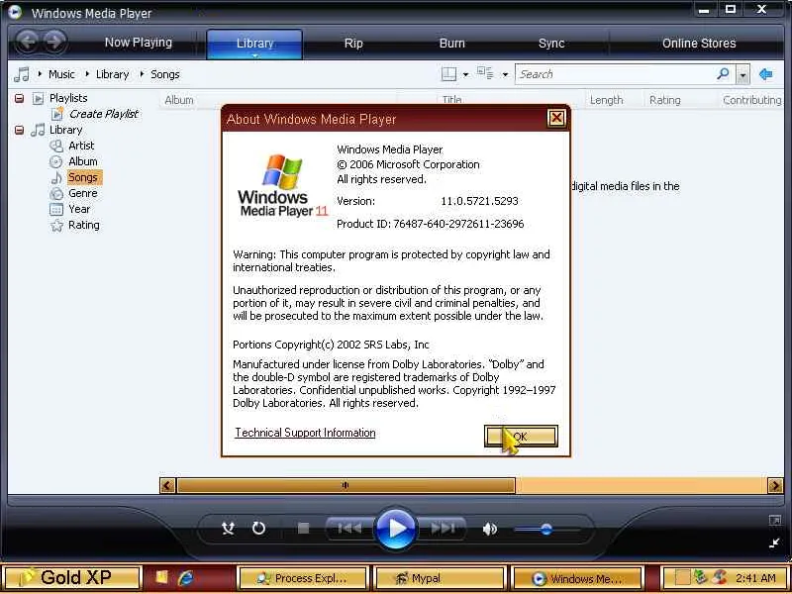The image size is (792, 594).
Task: Click the horizontal scrollbar right arrow
Action: [775, 486]
